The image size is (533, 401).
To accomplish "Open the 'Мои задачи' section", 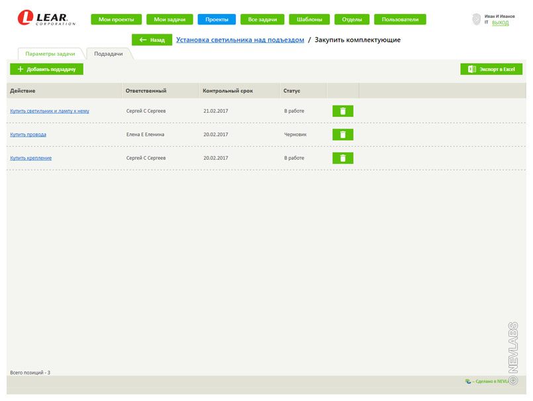I will (170, 20).
